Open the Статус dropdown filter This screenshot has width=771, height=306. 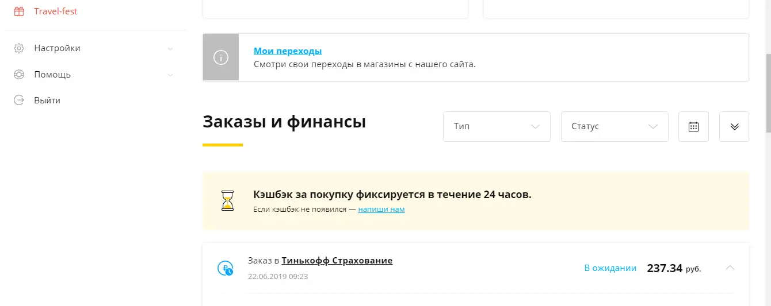pos(614,126)
